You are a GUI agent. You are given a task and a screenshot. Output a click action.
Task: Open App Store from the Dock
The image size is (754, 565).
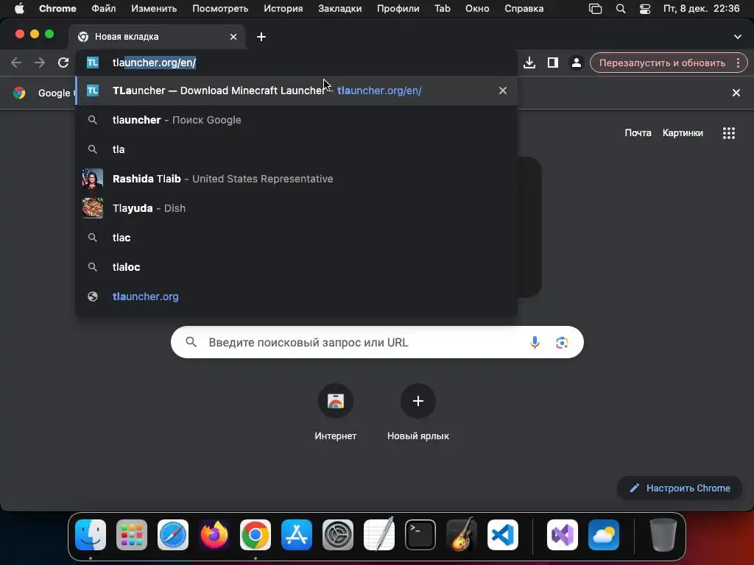(297, 535)
